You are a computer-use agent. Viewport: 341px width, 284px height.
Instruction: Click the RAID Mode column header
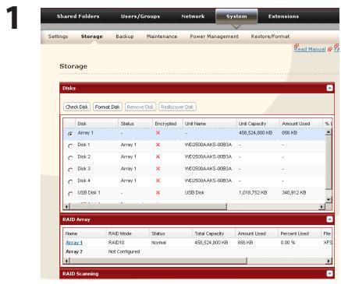[128, 233]
